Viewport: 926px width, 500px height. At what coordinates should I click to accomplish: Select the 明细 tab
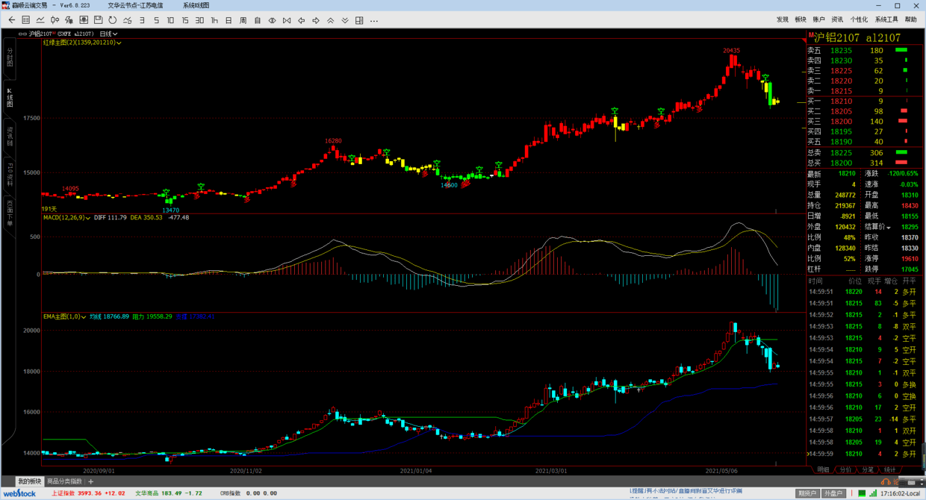(823, 470)
